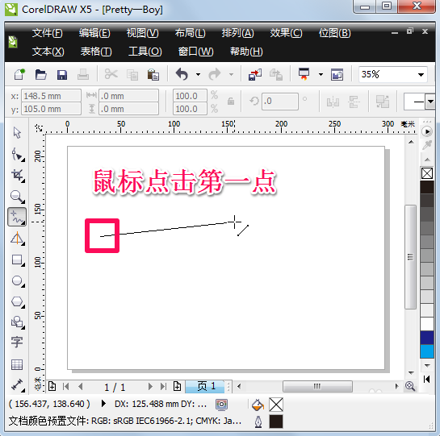Select the Ellipse tool

click(x=18, y=280)
